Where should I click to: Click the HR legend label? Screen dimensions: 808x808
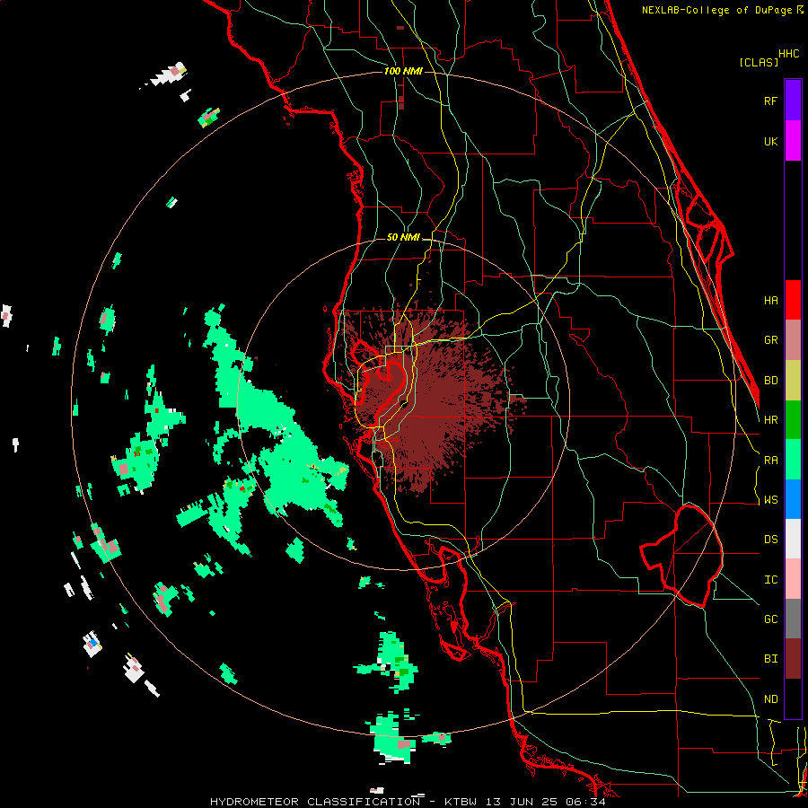coord(770,420)
